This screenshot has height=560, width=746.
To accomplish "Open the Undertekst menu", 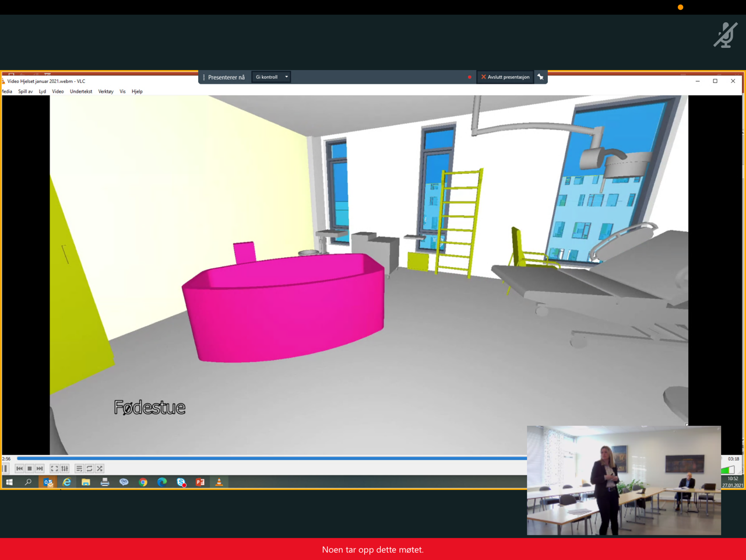I will point(81,92).
